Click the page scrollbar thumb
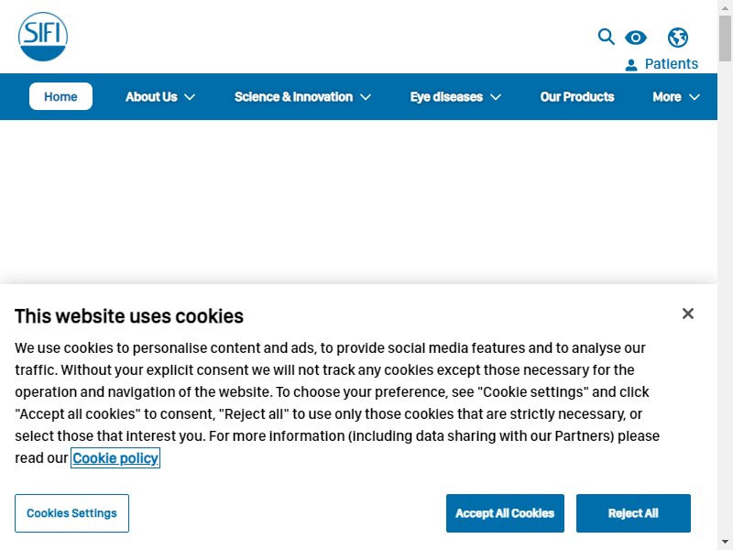Viewport: 733px width, 550px height. [725, 38]
